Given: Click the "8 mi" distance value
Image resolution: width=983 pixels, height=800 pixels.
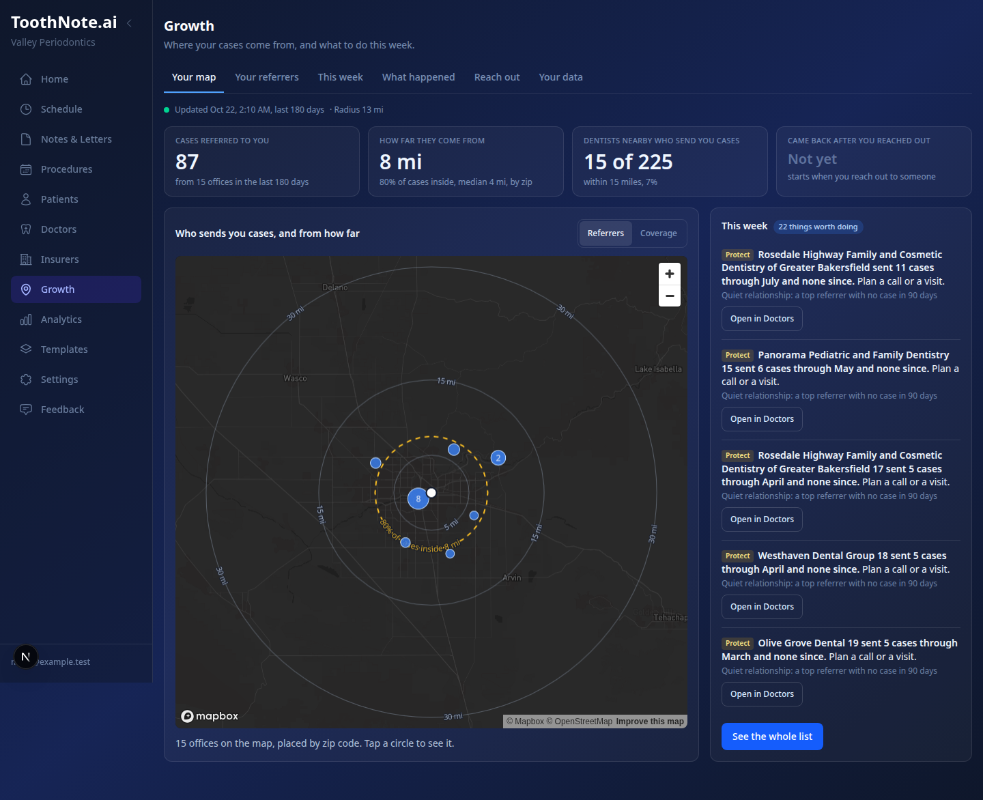Looking at the screenshot, I should (x=401, y=162).
